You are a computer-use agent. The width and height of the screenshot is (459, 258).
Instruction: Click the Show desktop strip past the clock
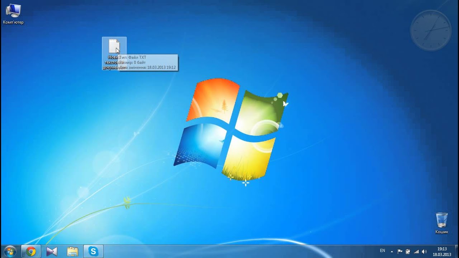[456, 252]
